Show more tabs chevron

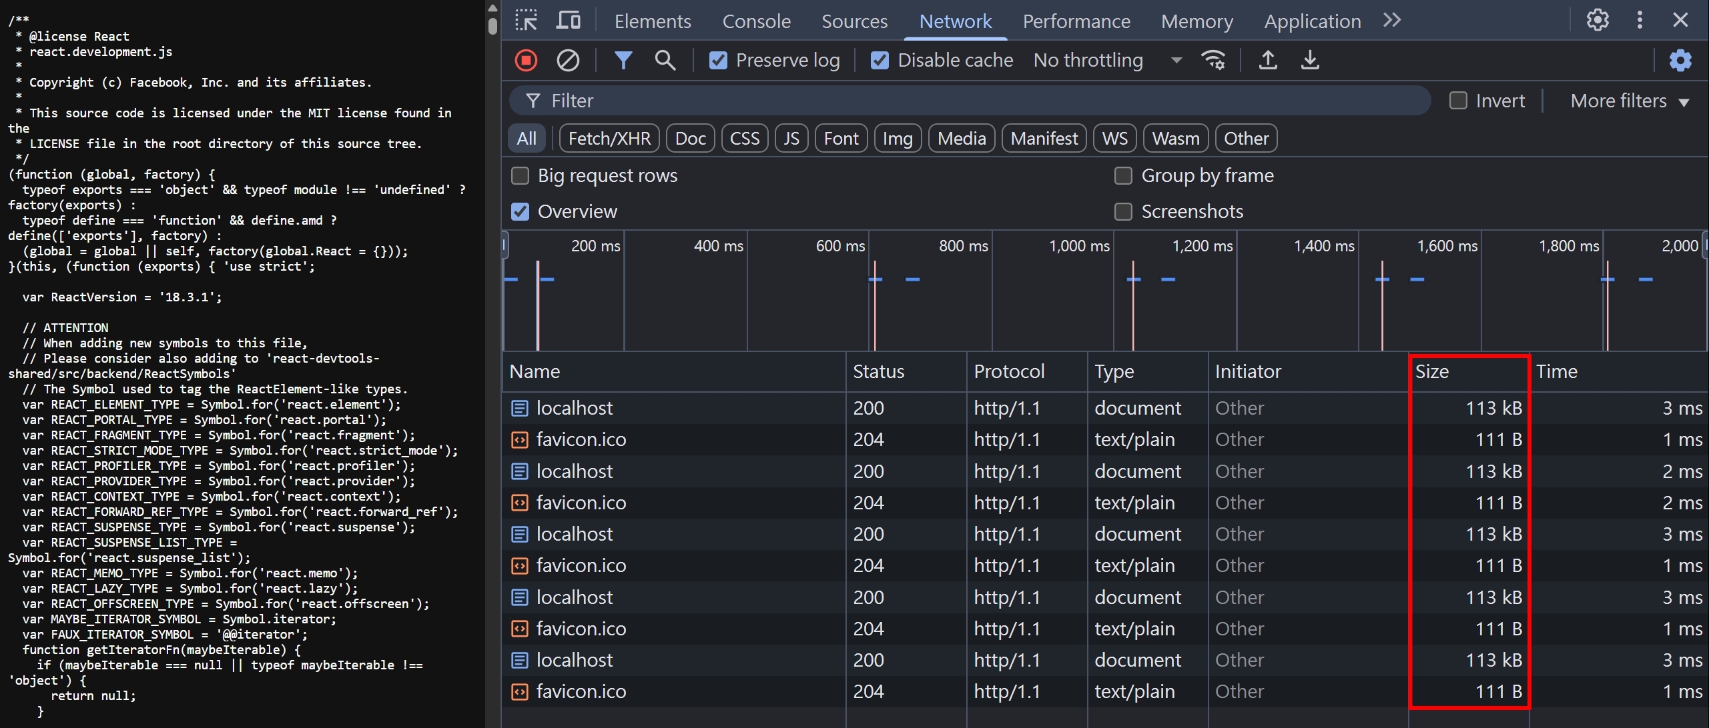tap(1392, 21)
